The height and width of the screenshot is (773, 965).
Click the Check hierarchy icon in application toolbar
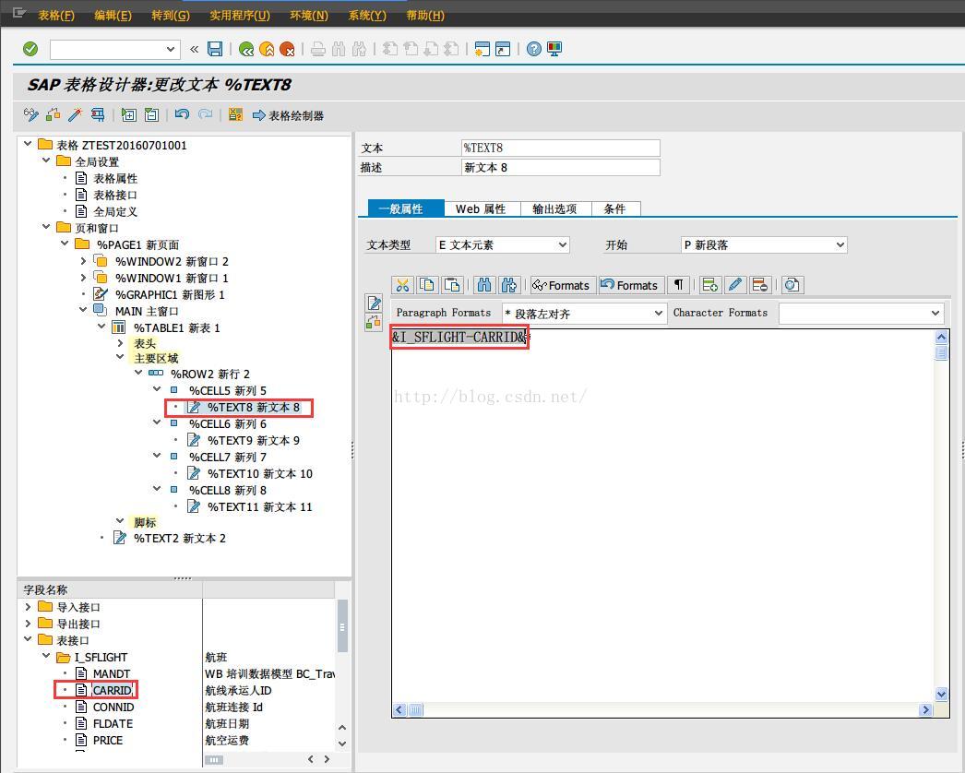tap(53, 114)
